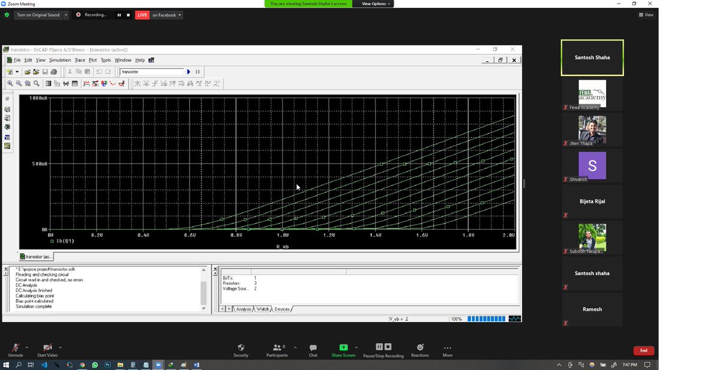Pause simulation with the pause button

click(x=197, y=71)
